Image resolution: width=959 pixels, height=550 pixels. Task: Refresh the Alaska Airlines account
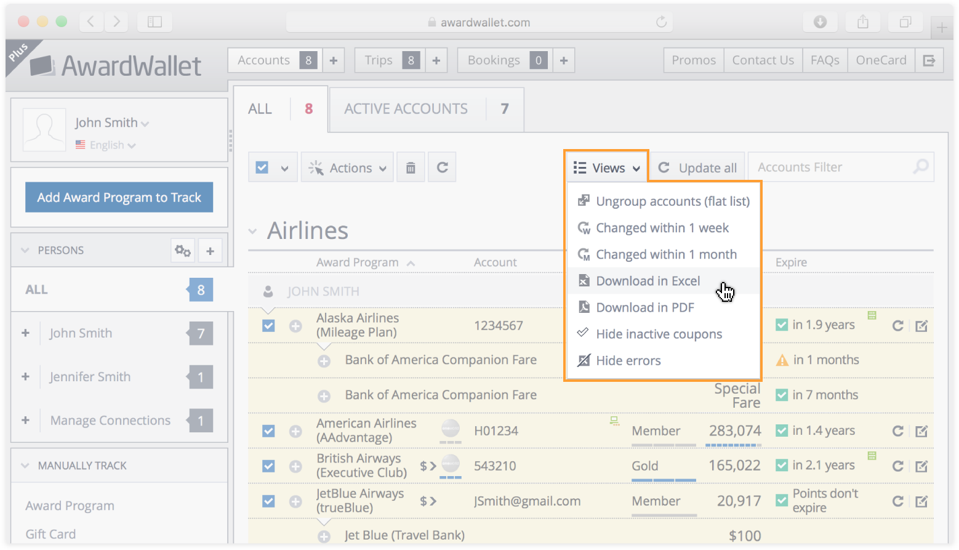pos(898,325)
